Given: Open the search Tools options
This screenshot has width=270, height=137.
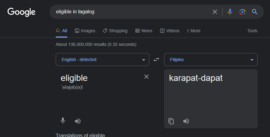Looking at the screenshot, I should click(252, 31).
